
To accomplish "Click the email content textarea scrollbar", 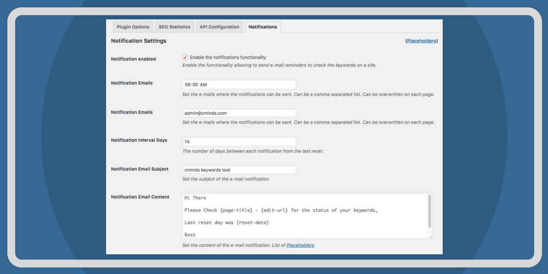I will pos(429,211).
